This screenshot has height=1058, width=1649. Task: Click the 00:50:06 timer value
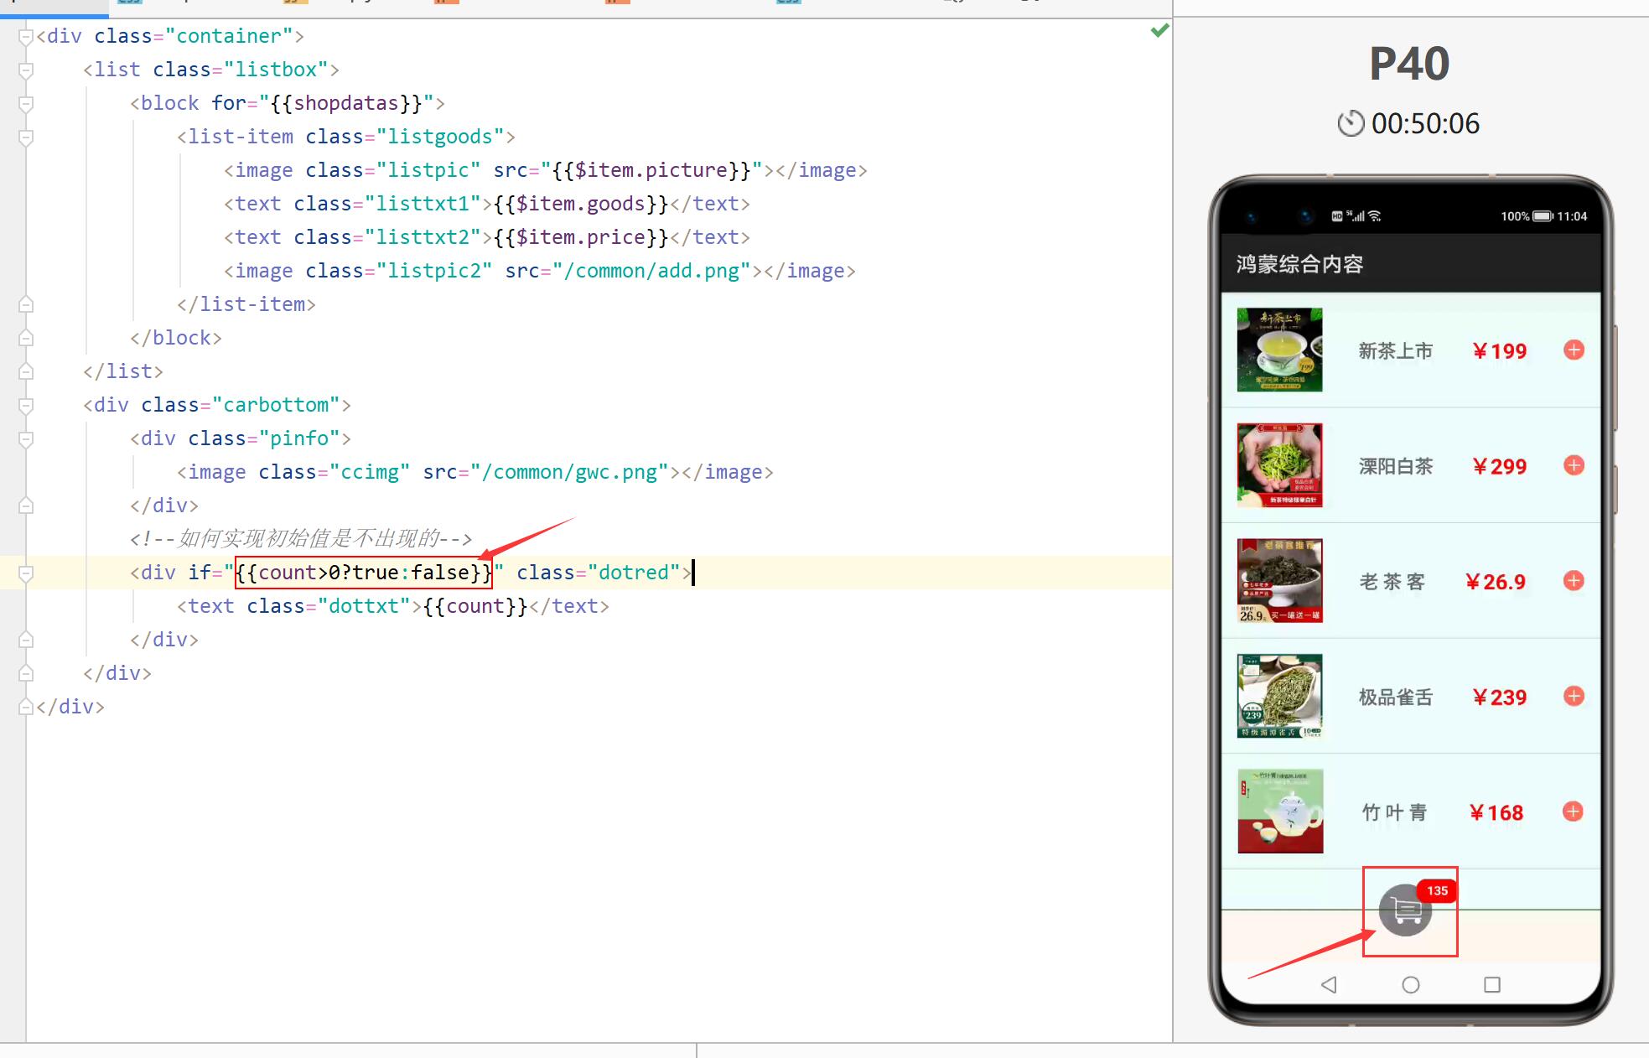(1425, 123)
